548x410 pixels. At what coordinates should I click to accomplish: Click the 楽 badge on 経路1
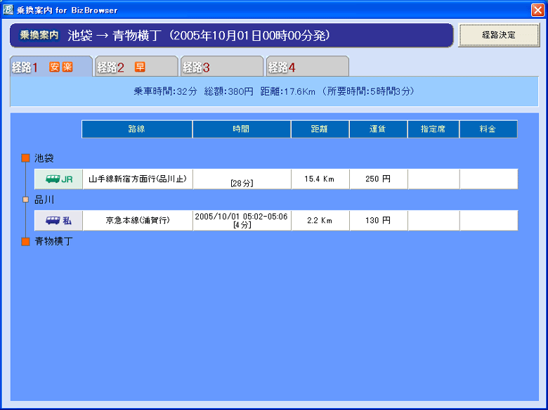[x=67, y=67]
